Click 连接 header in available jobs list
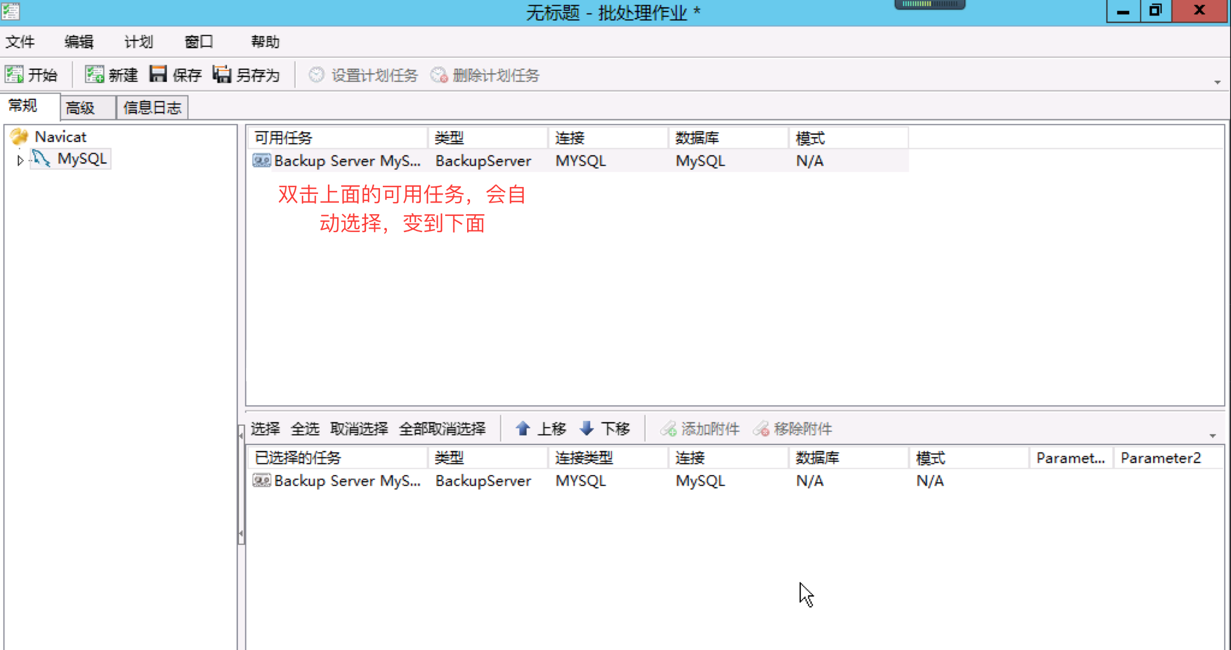 pos(609,138)
